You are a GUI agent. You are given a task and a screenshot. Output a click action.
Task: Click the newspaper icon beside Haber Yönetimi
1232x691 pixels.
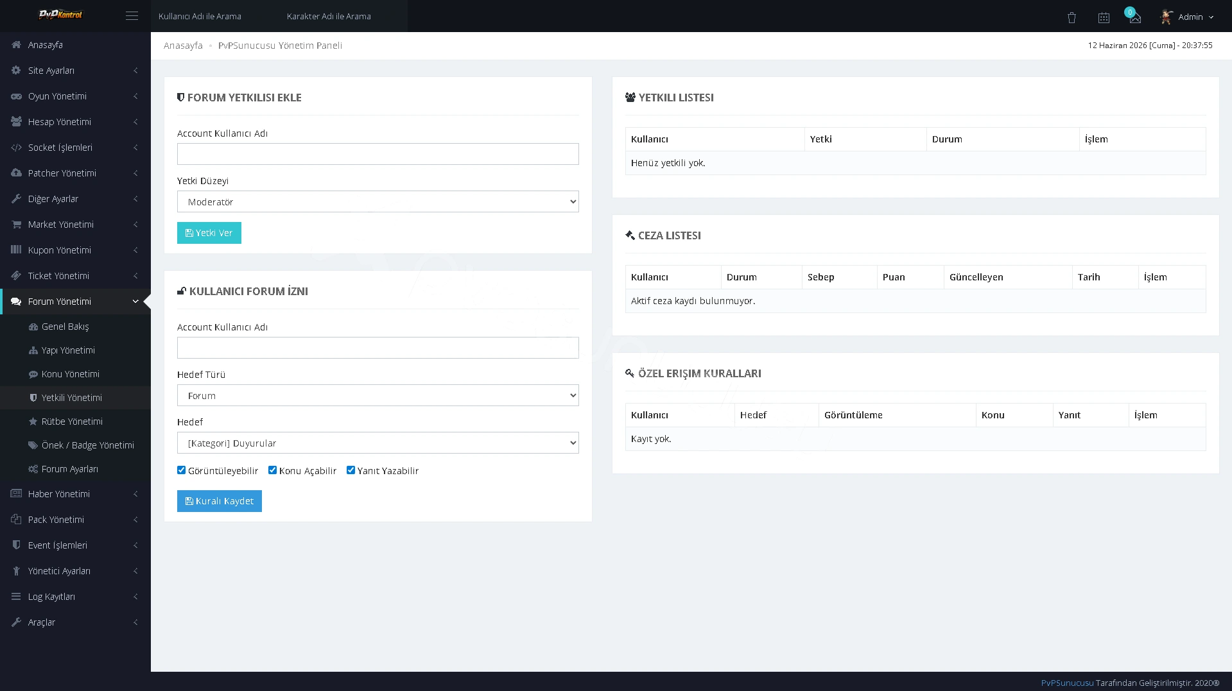point(17,494)
